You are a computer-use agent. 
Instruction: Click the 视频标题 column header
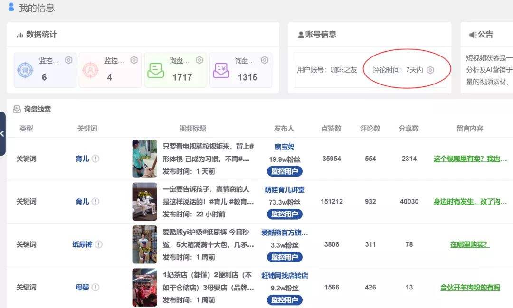192,129
